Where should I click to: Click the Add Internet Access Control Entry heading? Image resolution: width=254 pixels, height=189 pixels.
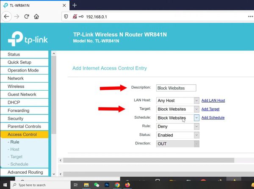coord(110,68)
